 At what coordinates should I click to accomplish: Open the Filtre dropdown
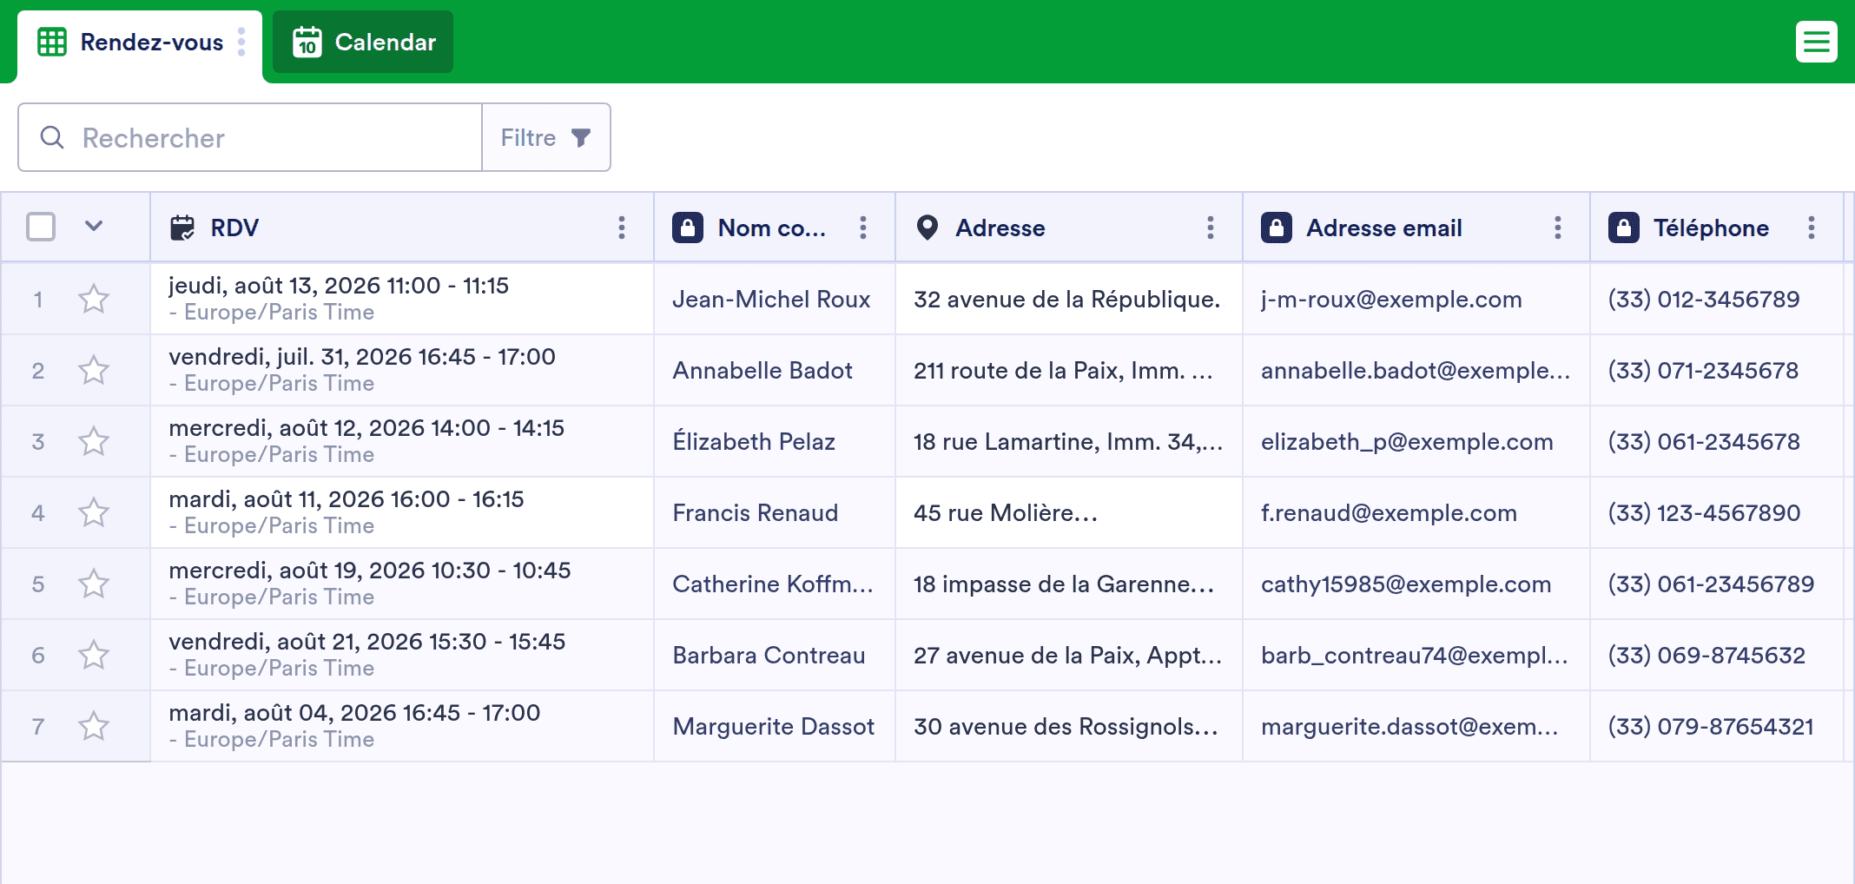pyautogui.click(x=546, y=137)
